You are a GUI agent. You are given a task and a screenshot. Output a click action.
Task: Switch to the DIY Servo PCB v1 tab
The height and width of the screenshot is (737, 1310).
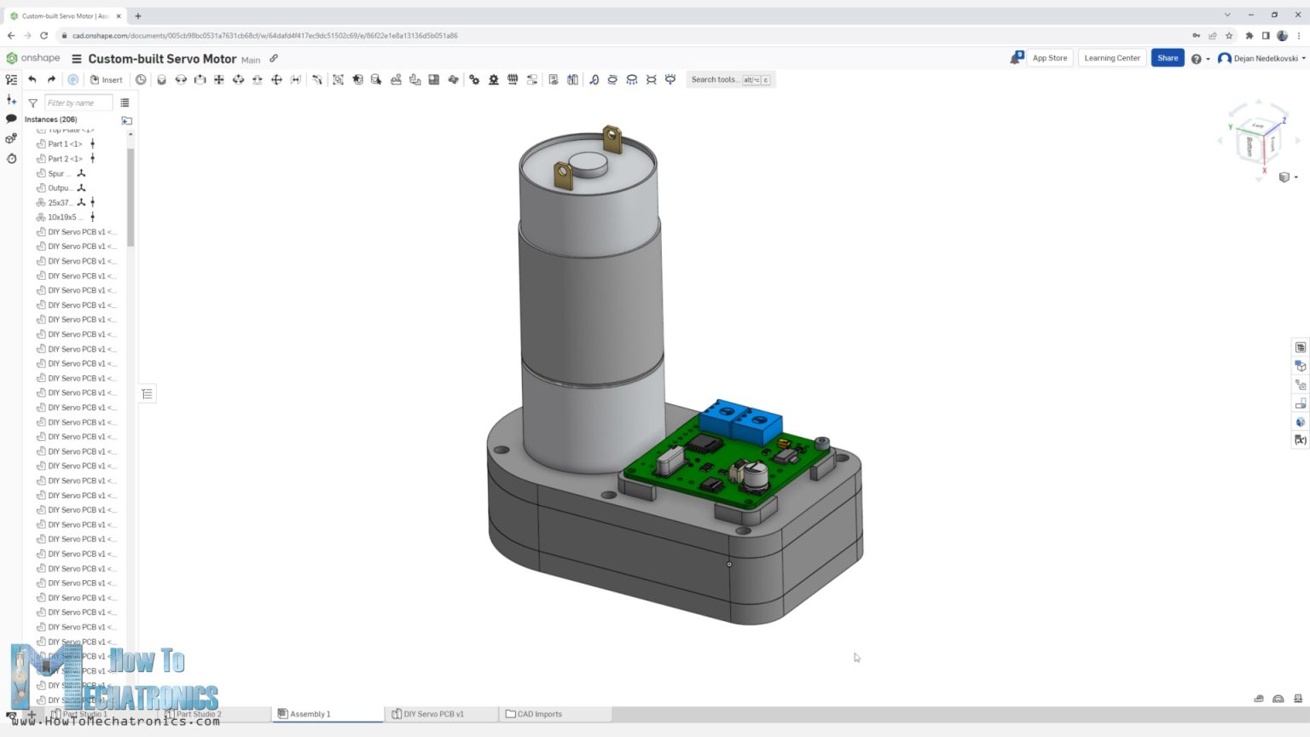(435, 714)
